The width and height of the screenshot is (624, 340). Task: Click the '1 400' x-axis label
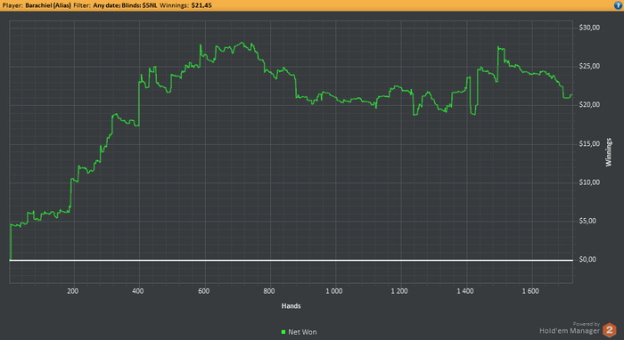(464, 291)
